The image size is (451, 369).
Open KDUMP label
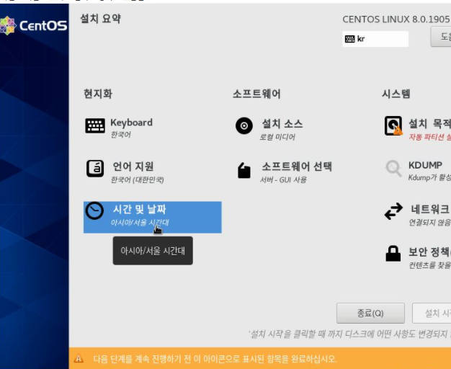point(425,165)
